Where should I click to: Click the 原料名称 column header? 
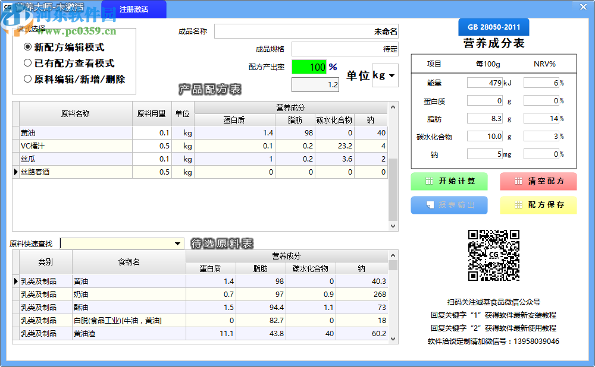[x=75, y=113]
